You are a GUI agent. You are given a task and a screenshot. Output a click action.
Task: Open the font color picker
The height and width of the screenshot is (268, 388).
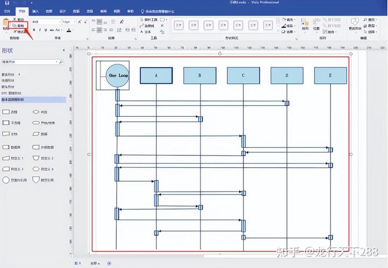point(69,30)
